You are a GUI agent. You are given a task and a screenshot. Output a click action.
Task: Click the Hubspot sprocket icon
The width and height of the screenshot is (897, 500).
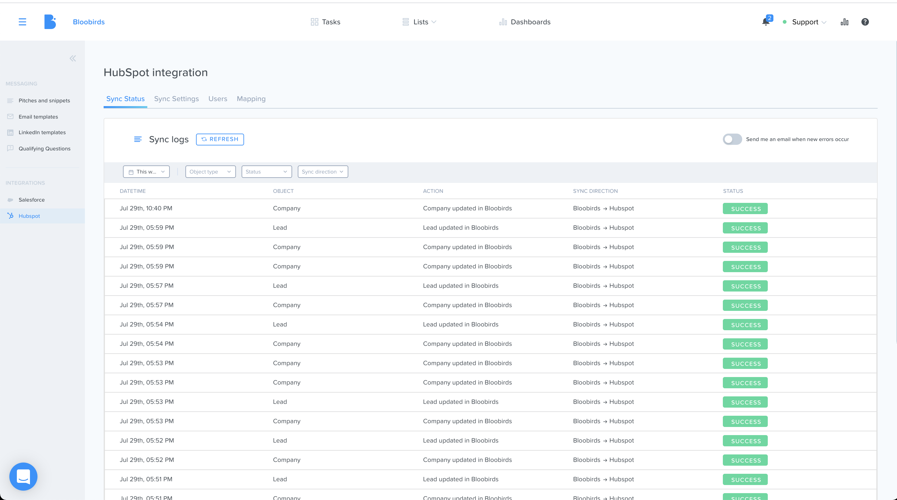tap(10, 216)
